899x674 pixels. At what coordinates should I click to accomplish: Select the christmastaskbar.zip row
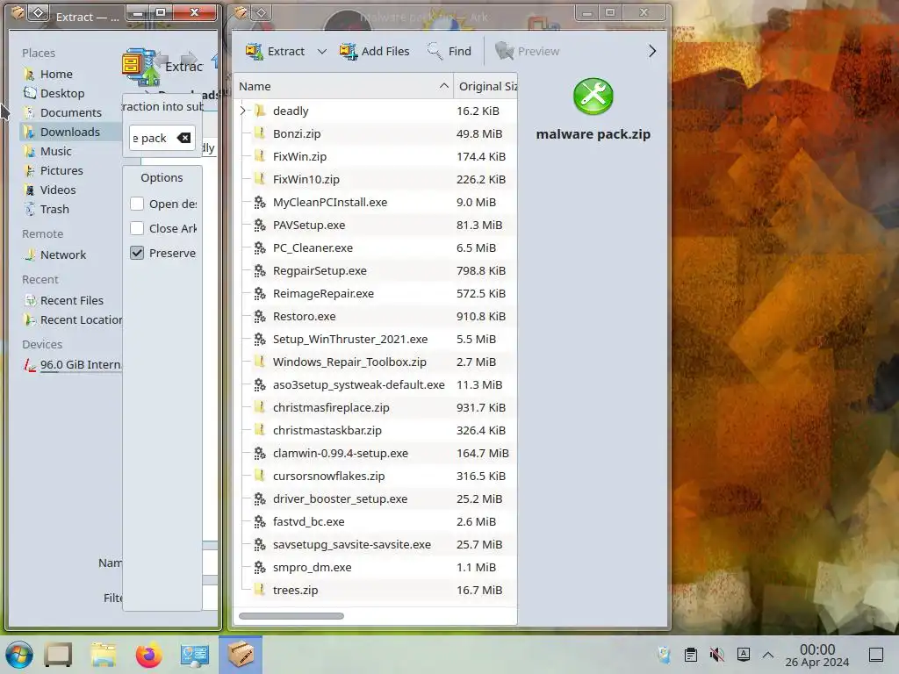click(376, 430)
